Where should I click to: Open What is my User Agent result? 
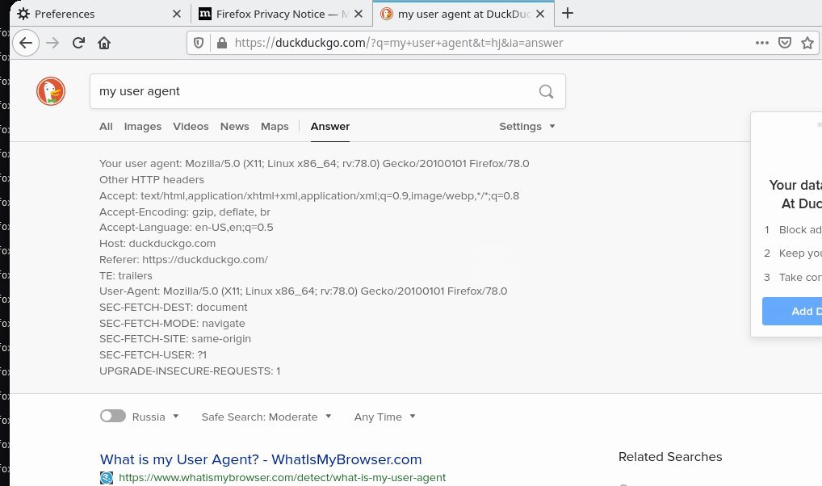261,459
